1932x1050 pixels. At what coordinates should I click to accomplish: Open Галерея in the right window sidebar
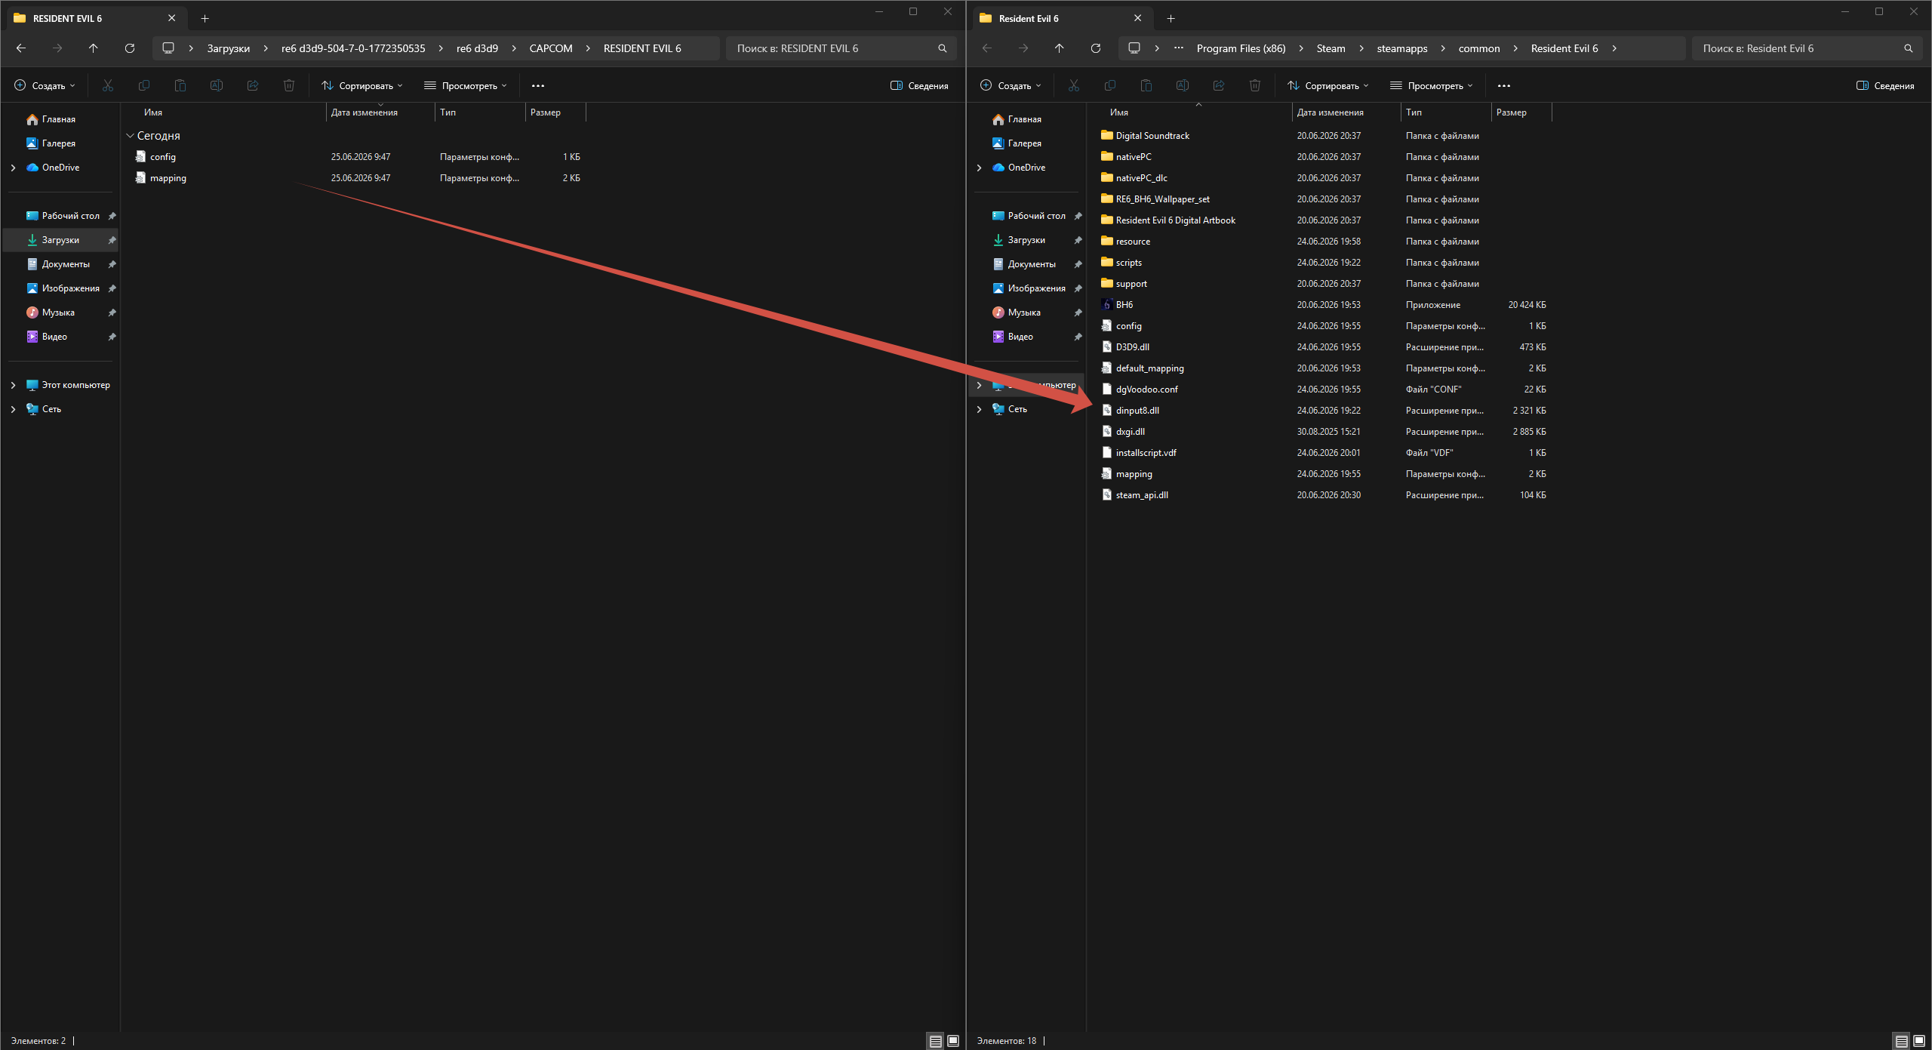[x=1026, y=143]
